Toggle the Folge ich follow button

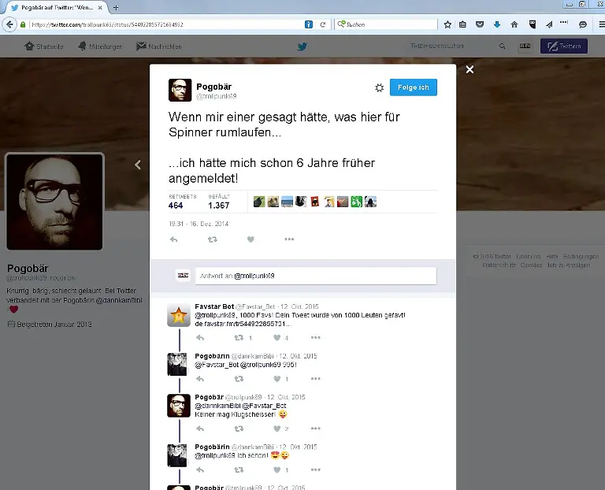pos(413,87)
